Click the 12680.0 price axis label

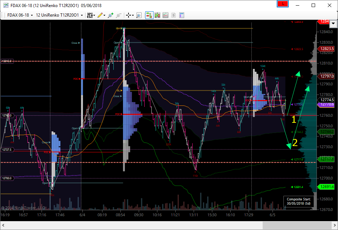pos(326,199)
